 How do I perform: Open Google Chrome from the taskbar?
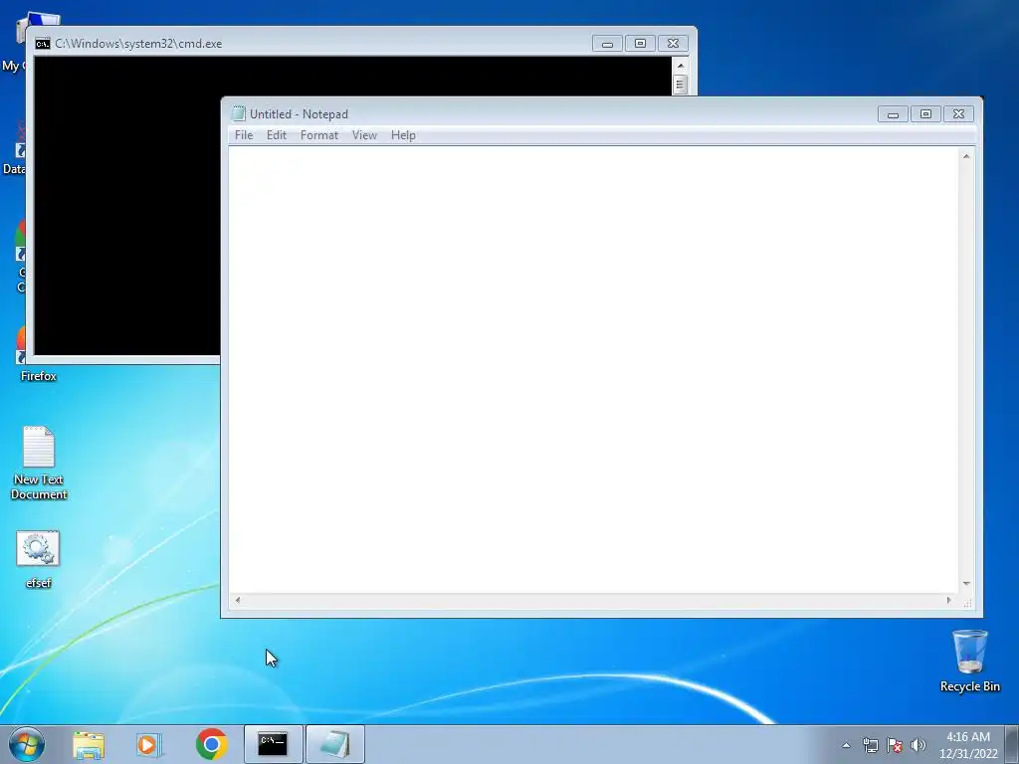pos(211,744)
